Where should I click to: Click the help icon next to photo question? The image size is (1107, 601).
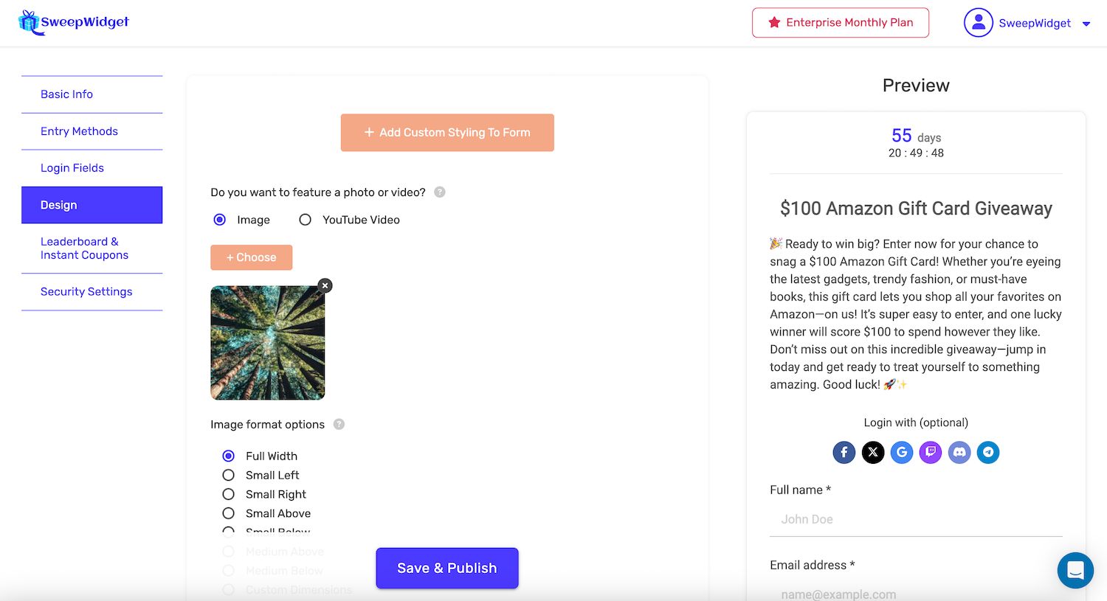438,192
